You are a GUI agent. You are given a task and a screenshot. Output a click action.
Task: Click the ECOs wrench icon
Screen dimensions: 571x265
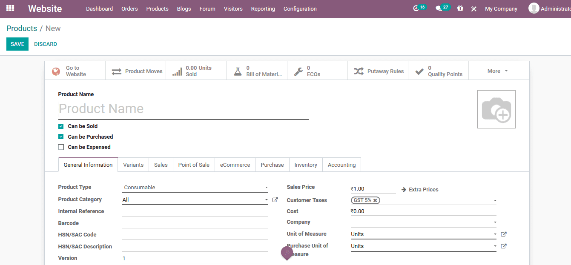298,71
